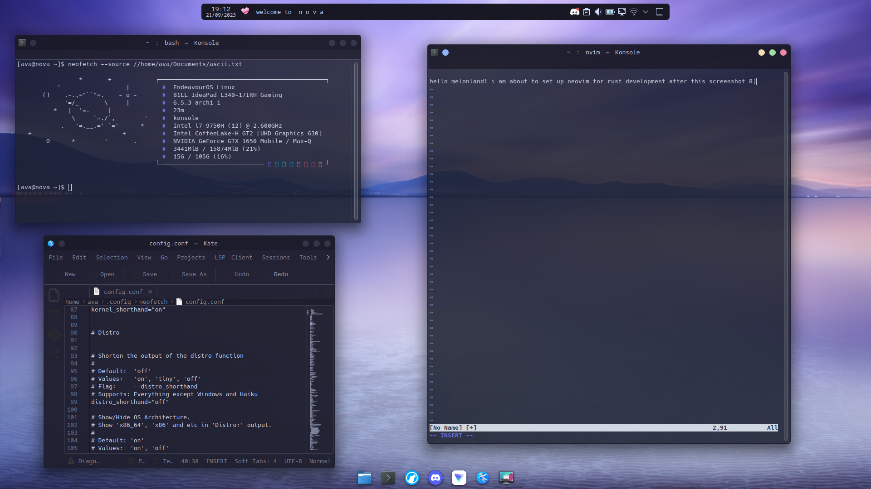This screenshot has height=489, width=871.
Task: Expand the hidden Kate menu items chevron
Action: (x=328, y=257)
